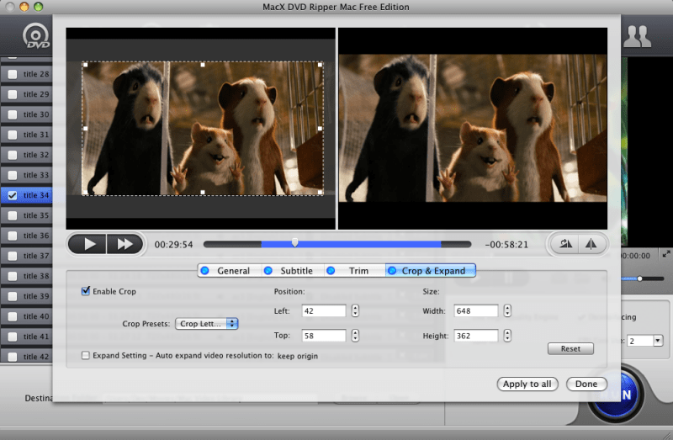673x440 pixels.
Task: Open the dropdown showing value 2
Action: point(645,341)
